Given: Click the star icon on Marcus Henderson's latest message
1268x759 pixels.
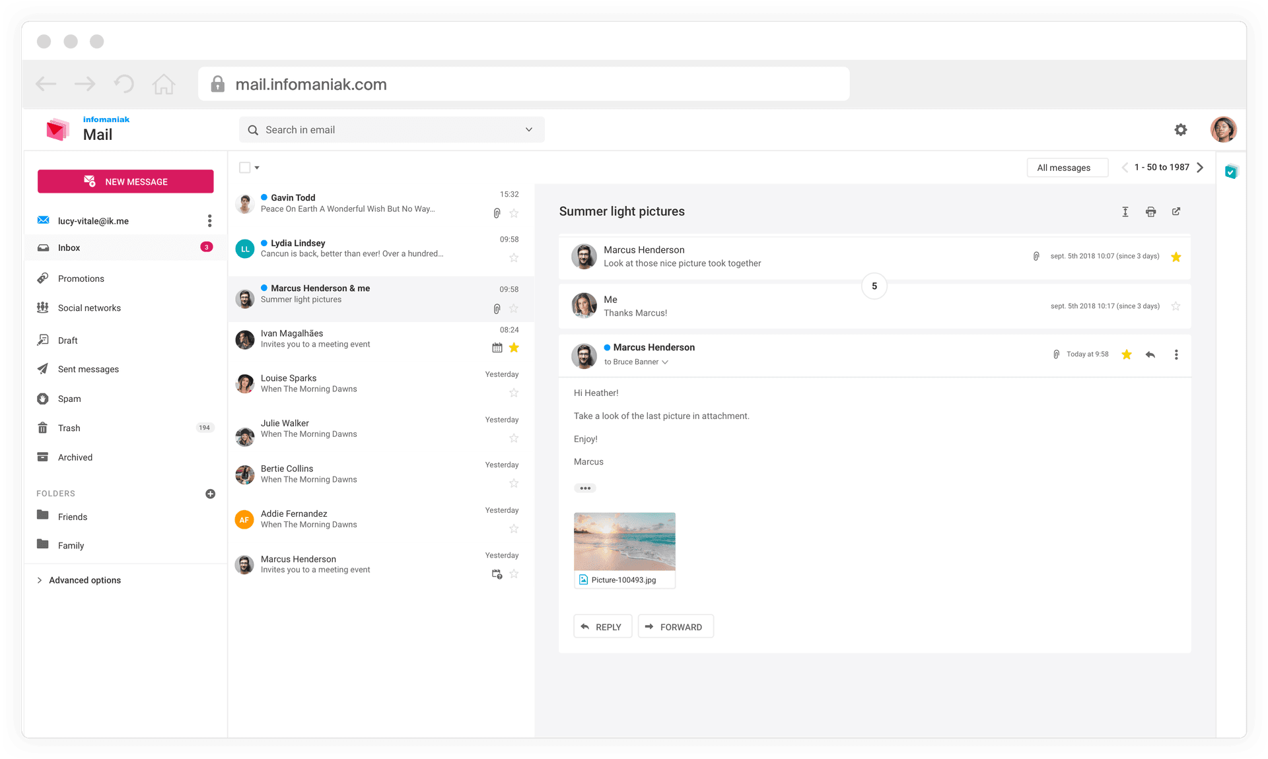Looking at the screenshot, I should tap(1128, 353).
